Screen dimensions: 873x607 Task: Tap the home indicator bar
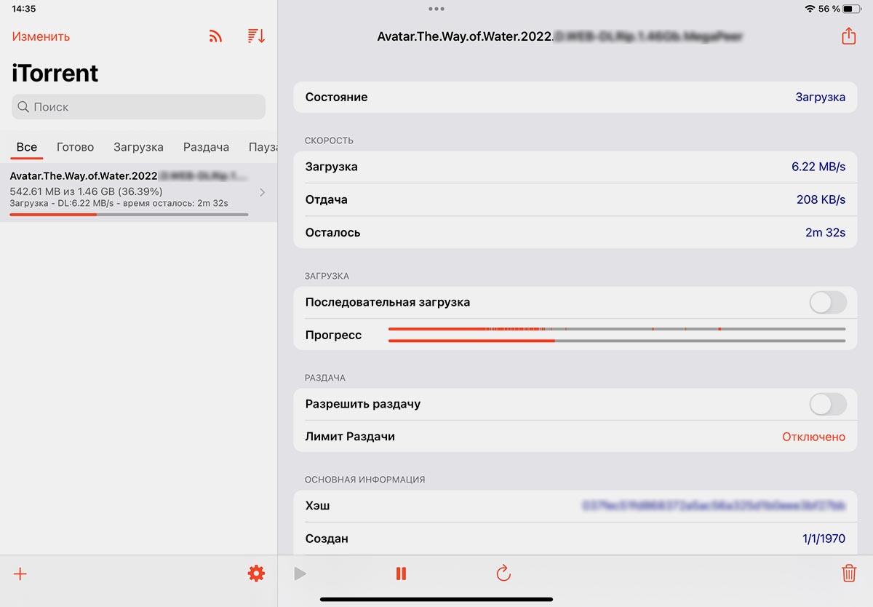[x=436, y=599]
